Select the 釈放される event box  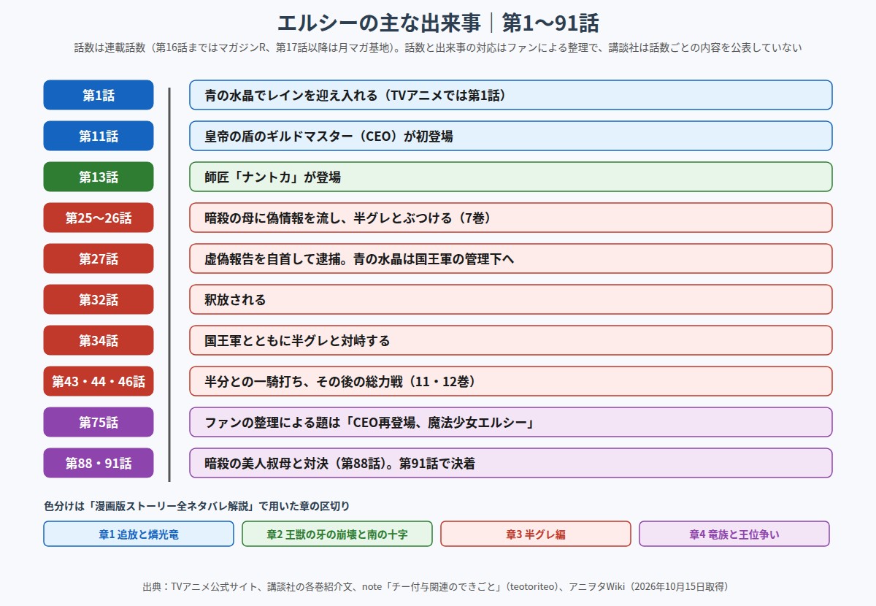tap(511, 299)
